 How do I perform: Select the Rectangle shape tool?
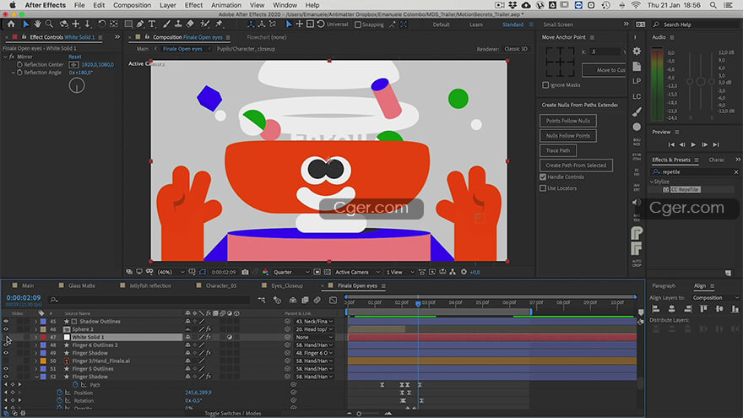[x=128, y=24]
